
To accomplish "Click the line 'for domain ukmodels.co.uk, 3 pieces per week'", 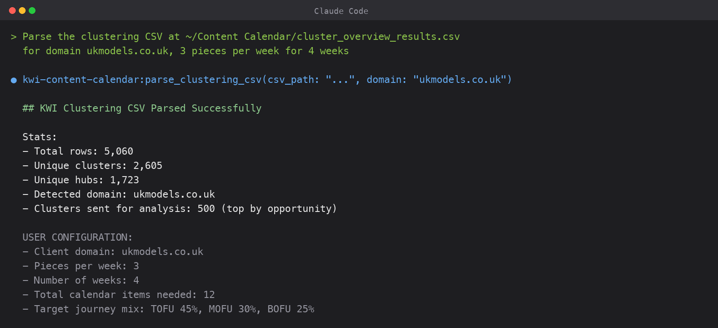I will tap(185, 51).
